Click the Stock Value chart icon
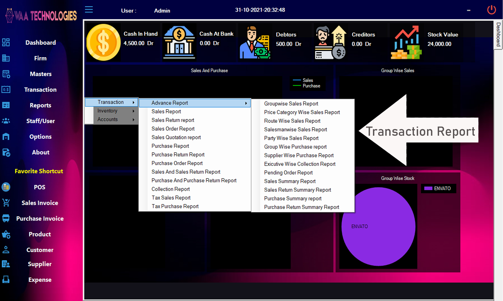The width and height of the screenshot is (503, 301). pyautogui.click(x=406, y=43)
